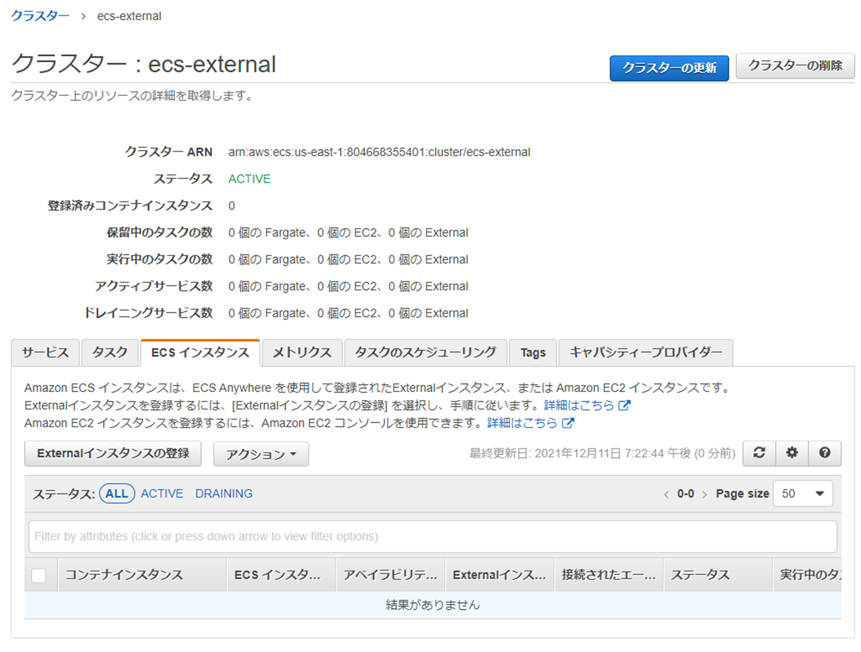The width and height of the screenshot is (861, 652).
Task: Switch to the サービス tab
Action: (x=45, y=352)
